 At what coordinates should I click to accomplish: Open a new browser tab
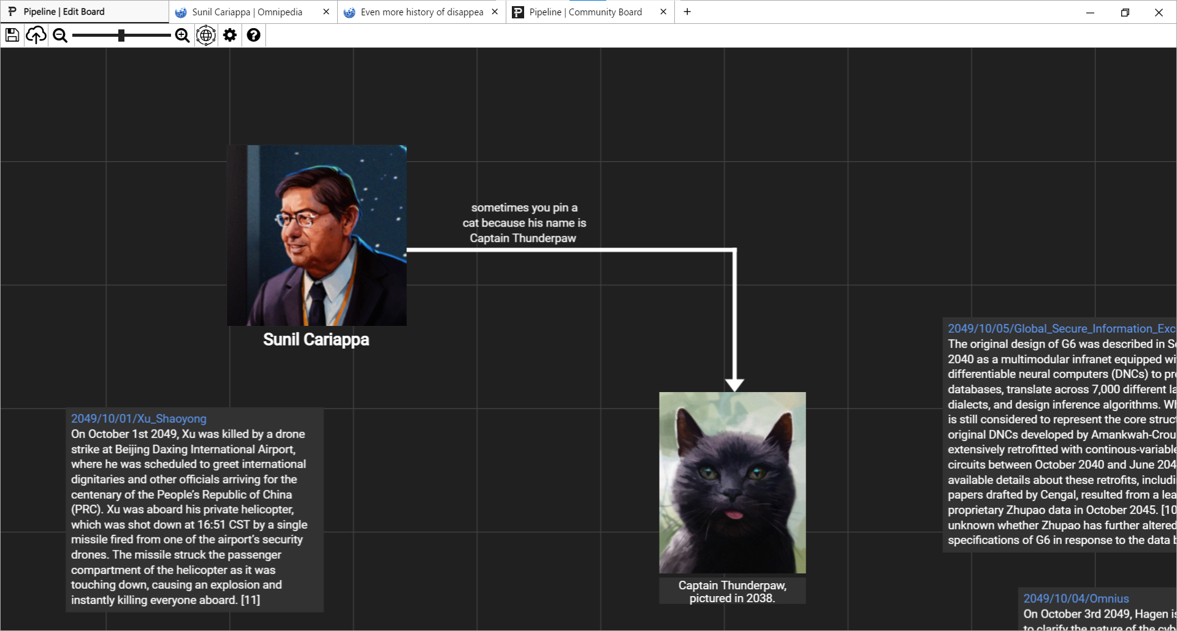point(687,12)
